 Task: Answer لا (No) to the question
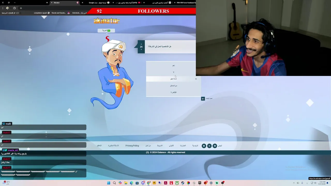click(x=174, y=72)
